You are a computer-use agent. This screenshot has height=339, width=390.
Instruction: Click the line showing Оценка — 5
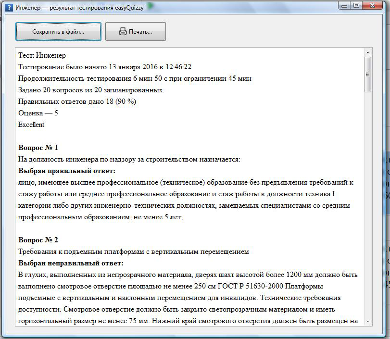tap(38, 113)
